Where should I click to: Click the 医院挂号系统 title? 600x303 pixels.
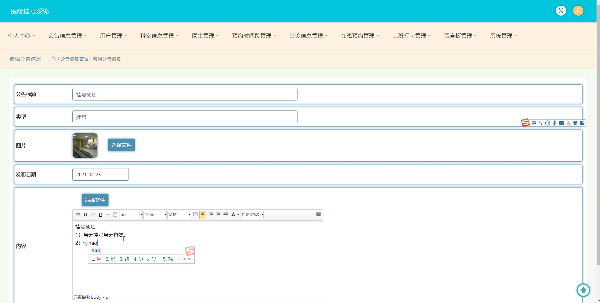(30, 11)
